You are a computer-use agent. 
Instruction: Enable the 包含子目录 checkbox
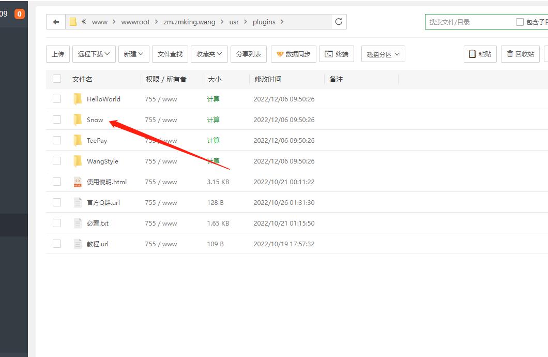click(520, 22)
